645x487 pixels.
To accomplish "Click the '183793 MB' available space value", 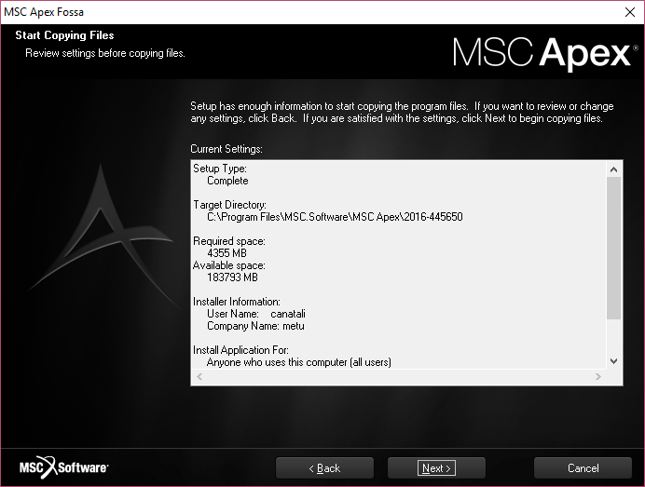I will click(232, 277).
